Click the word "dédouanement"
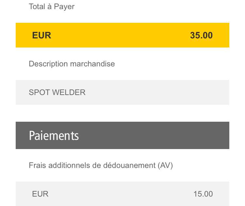 point(129,165)
